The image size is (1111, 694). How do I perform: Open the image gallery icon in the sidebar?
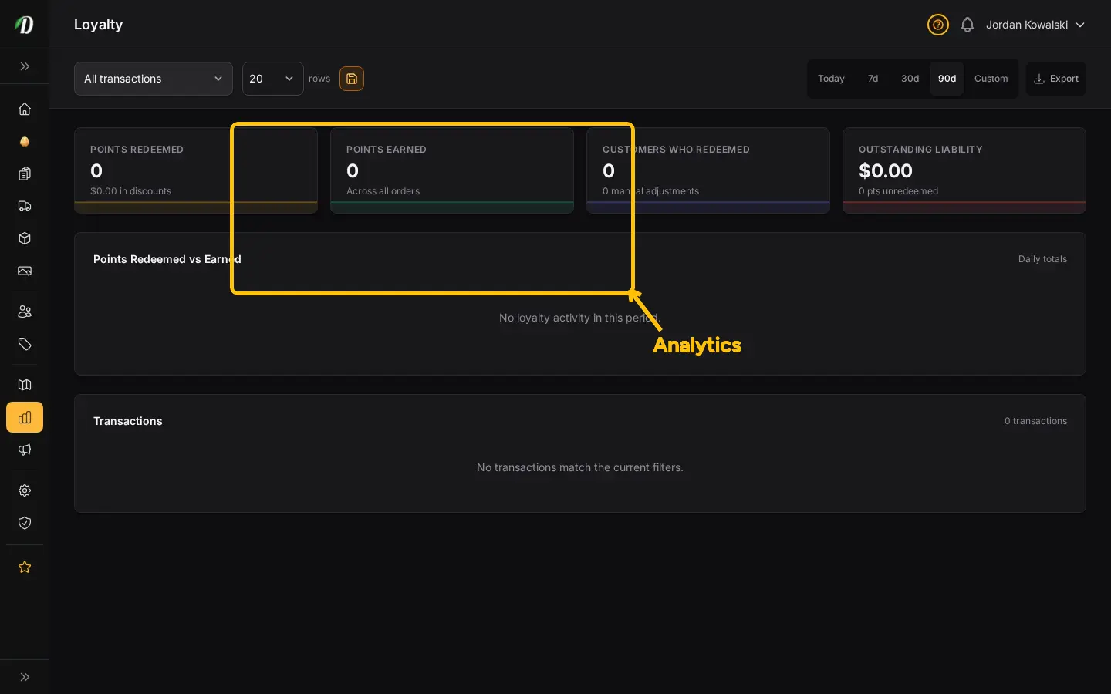(x=25, y=271)
